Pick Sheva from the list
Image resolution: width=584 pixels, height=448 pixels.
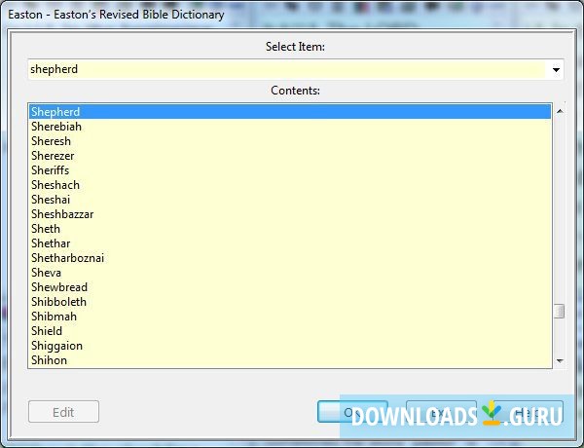[x=290, y=273]
